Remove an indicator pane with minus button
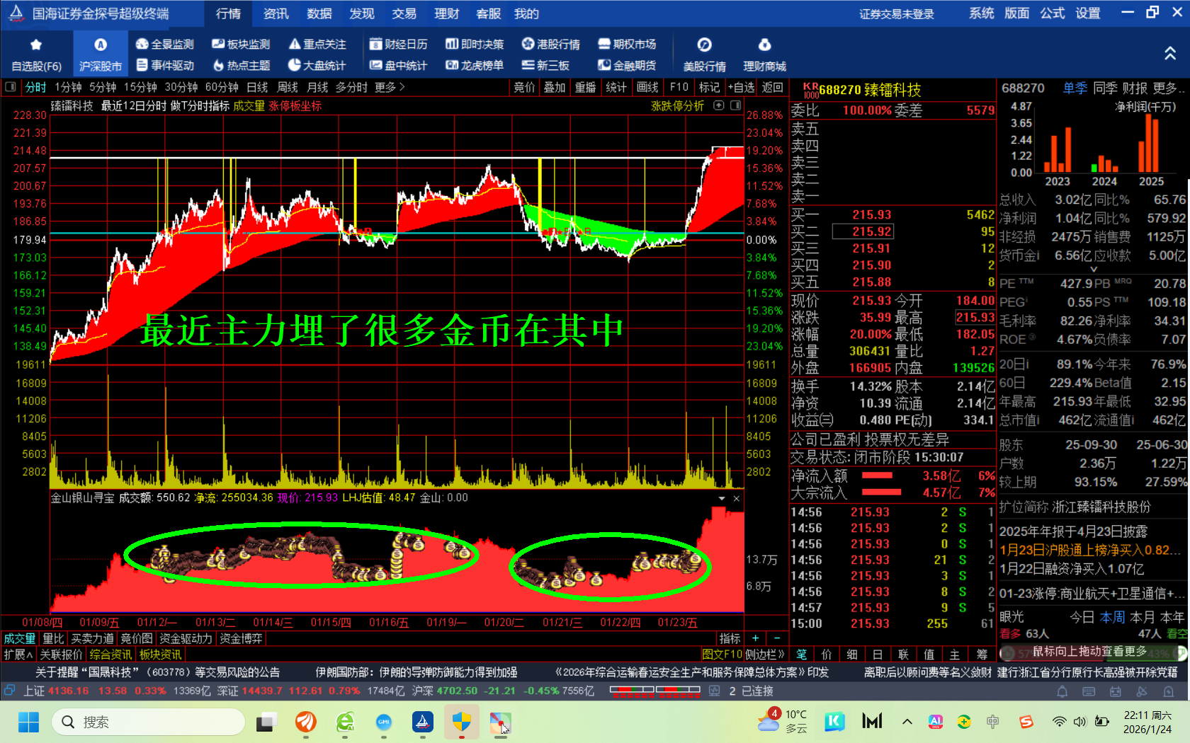 coord(777,638)
